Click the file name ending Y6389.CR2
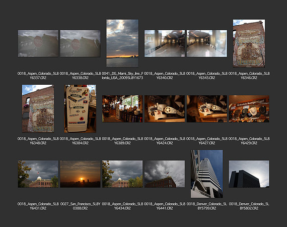287x227 pixels. click(x=122, y=141)
